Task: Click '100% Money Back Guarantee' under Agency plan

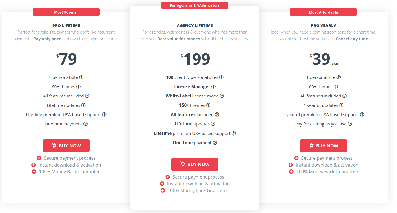Action: pos(198,190)
